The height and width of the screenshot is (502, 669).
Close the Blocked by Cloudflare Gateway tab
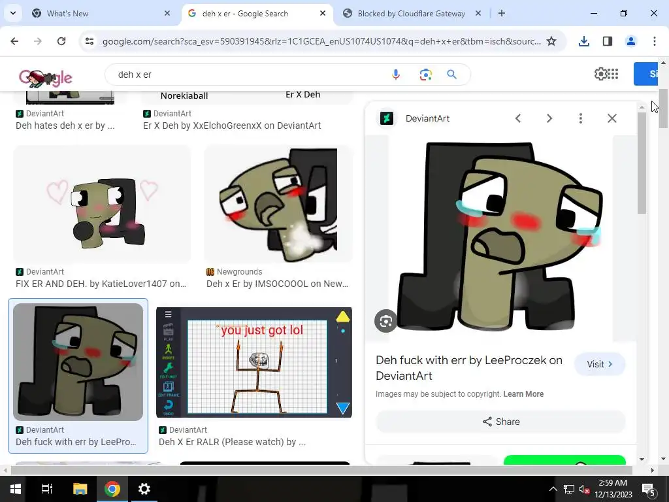pyautogui.click(x=478, y=13)
